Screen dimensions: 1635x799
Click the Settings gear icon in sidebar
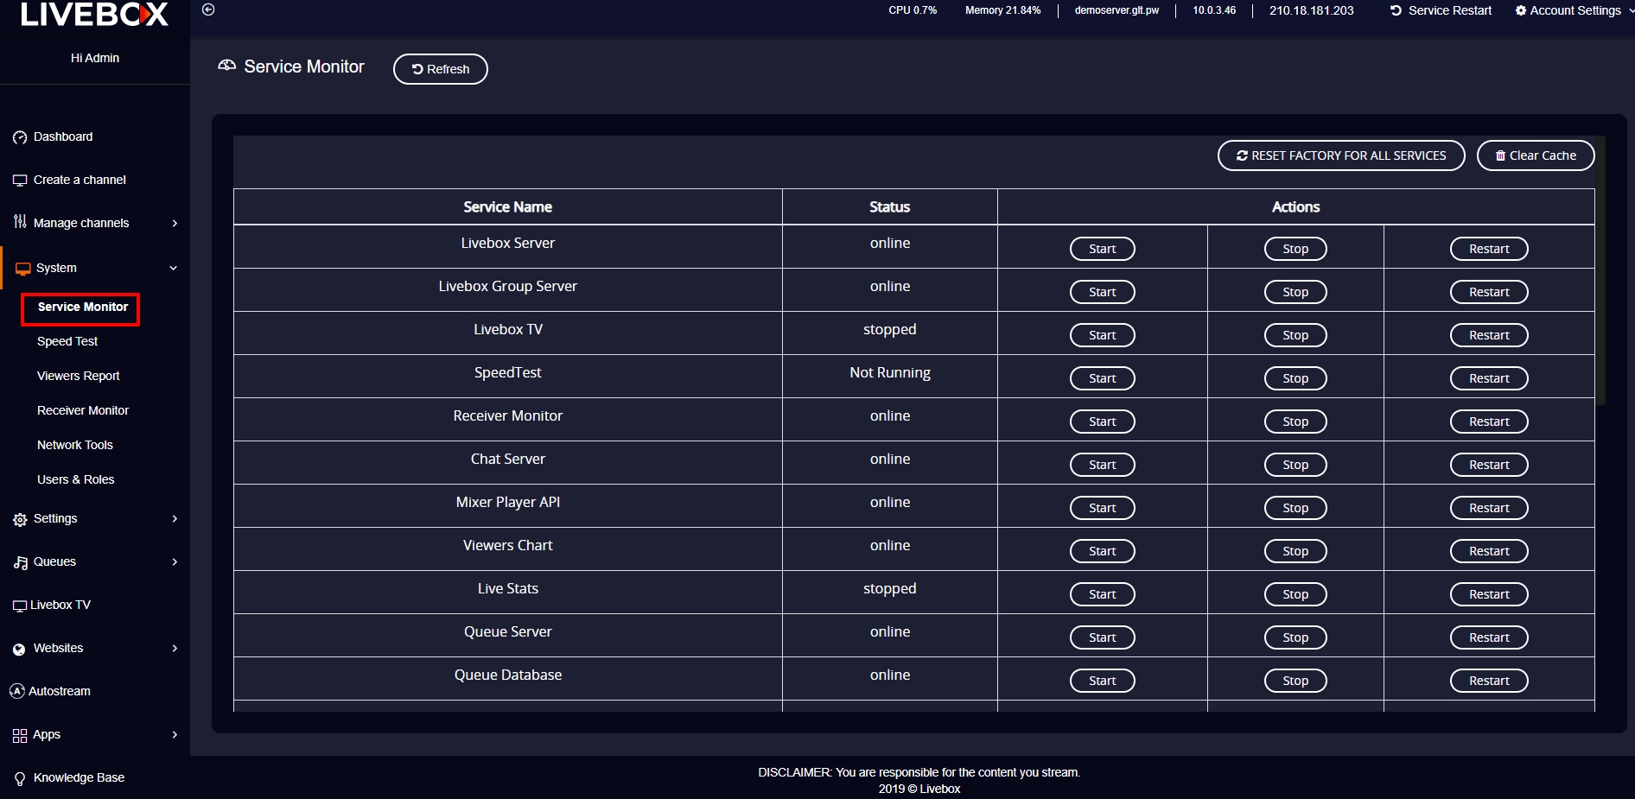20,519
